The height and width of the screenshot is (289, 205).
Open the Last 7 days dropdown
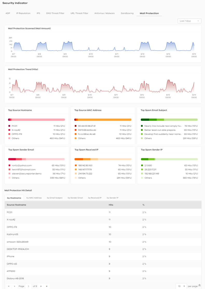[x=189, y=21]
